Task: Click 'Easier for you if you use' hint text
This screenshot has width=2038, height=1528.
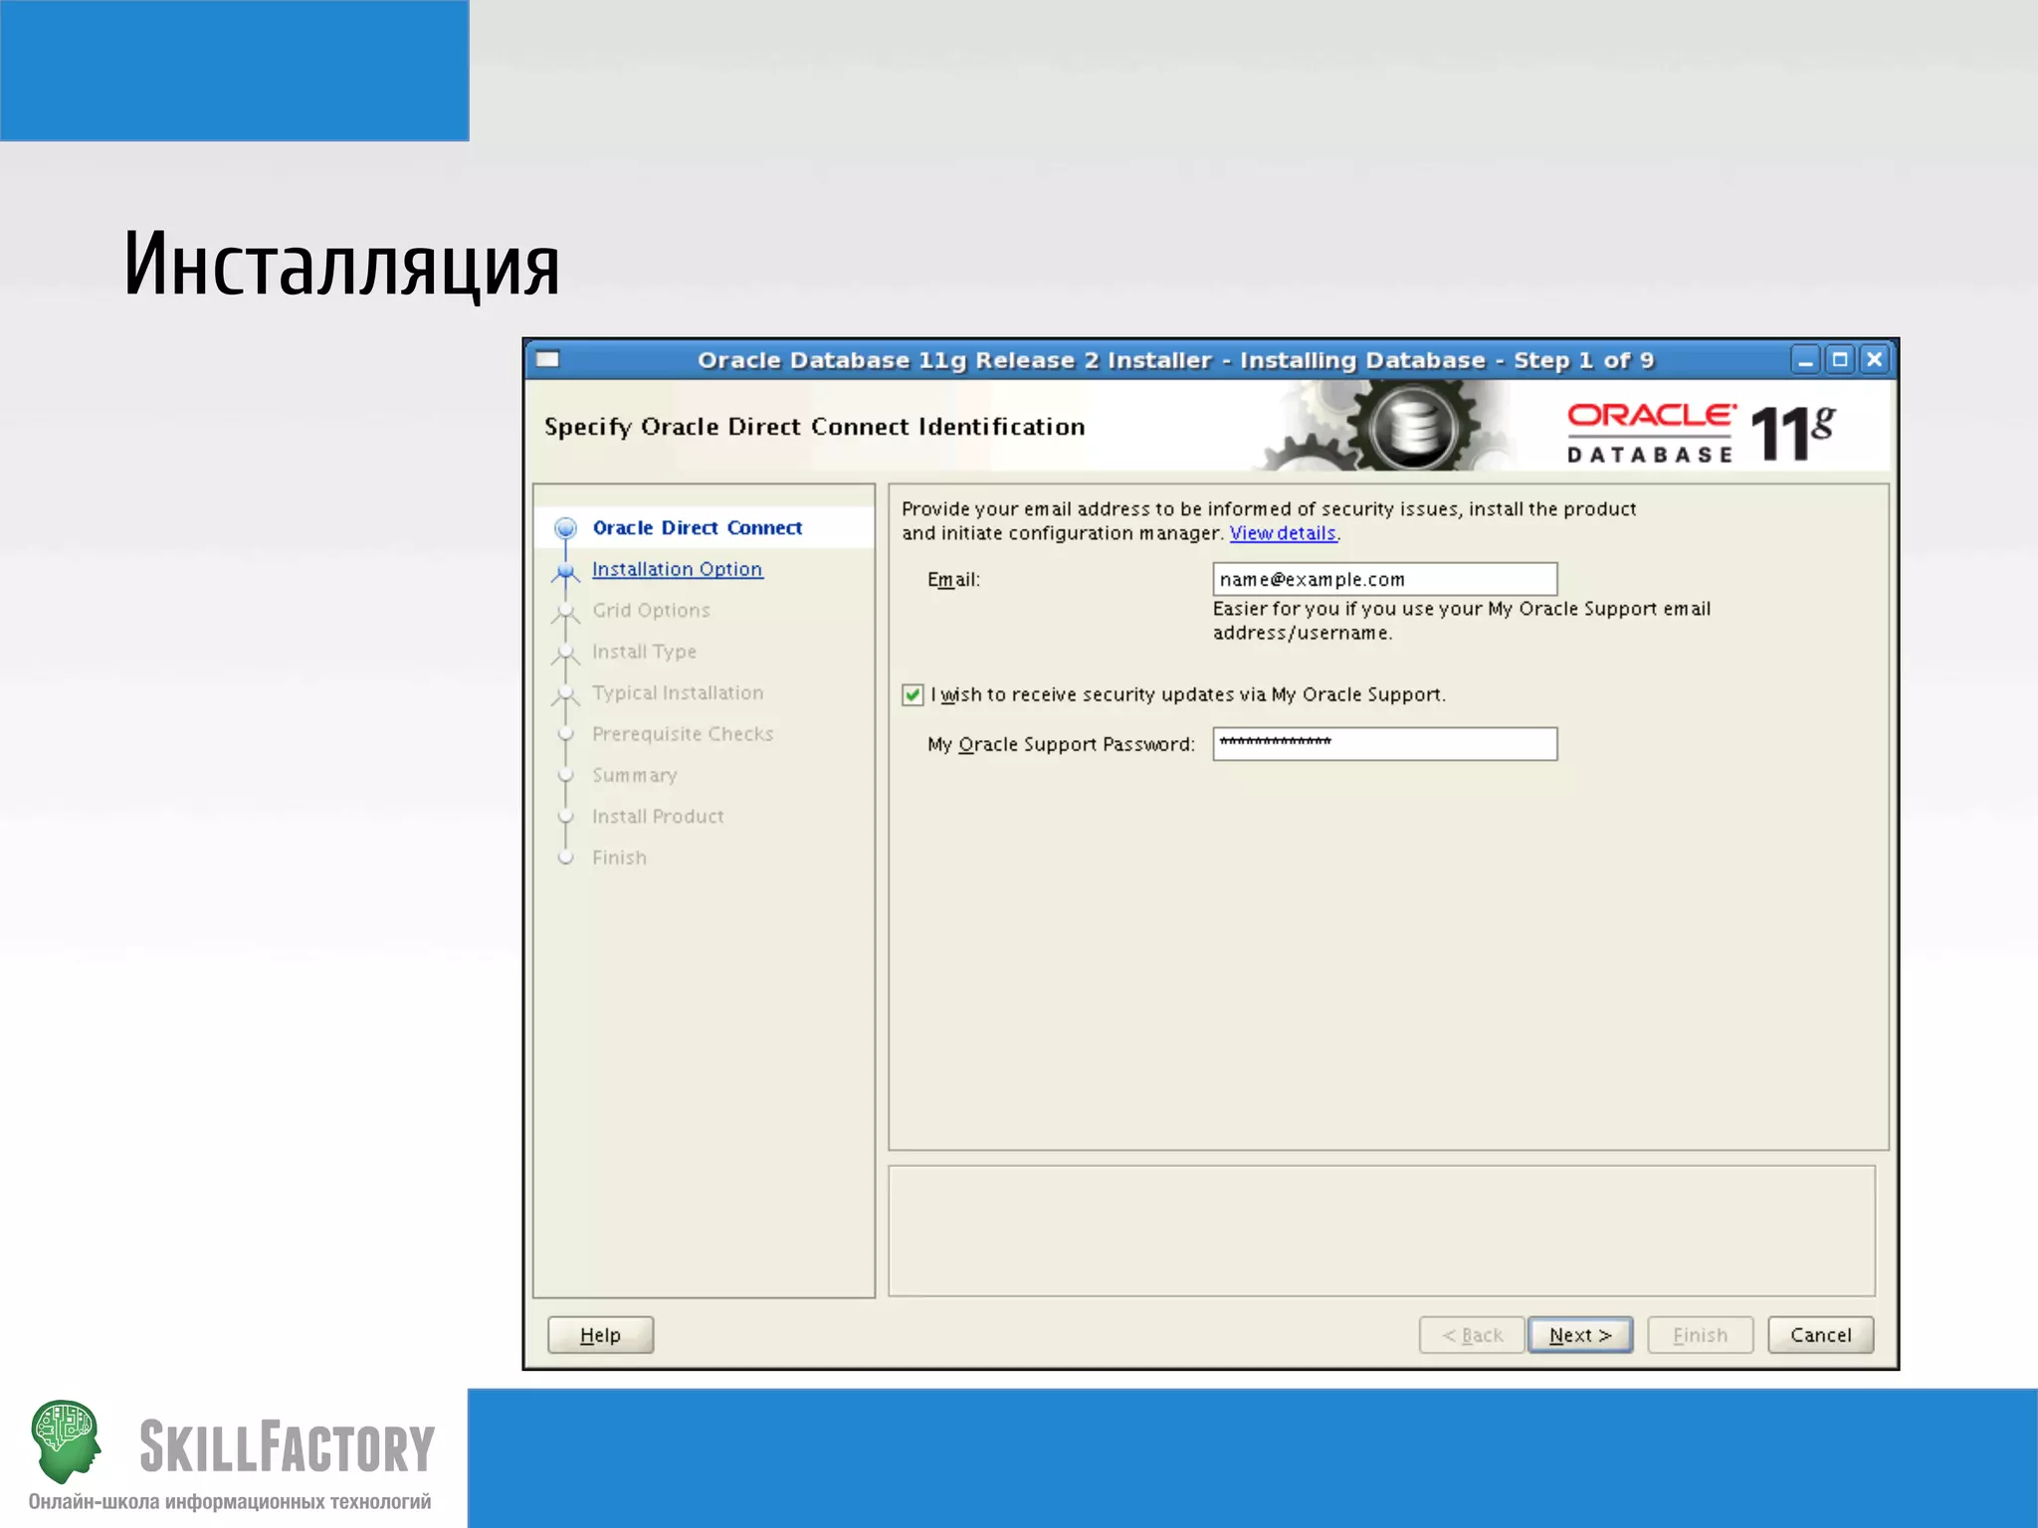Action: coord(1461,621)
